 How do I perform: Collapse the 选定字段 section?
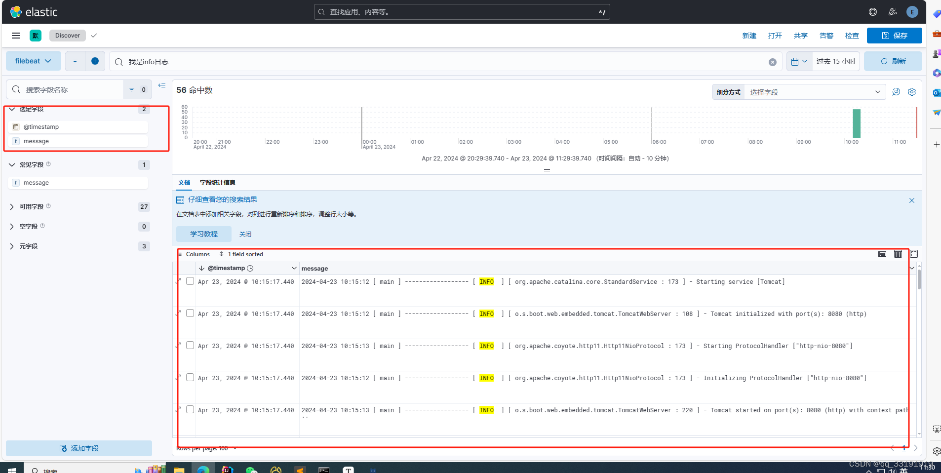(x=12, y=109)
